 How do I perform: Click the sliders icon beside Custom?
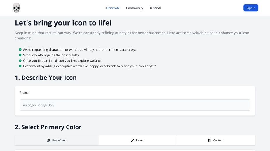(x=210, y=140)
